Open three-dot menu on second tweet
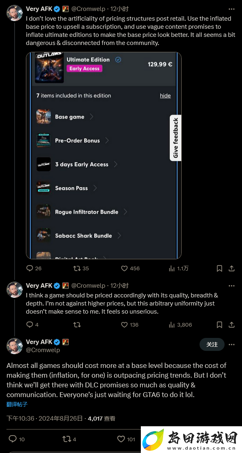242x453 pixels. pyautogui.click(x=231, y=286)
